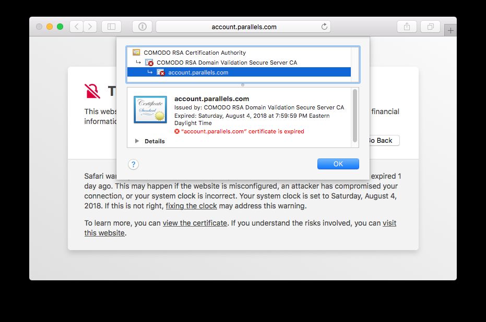This screenshot has height=322, width=486.
Task: Toggle the Safari sidebar button
Action: (111, 27)
